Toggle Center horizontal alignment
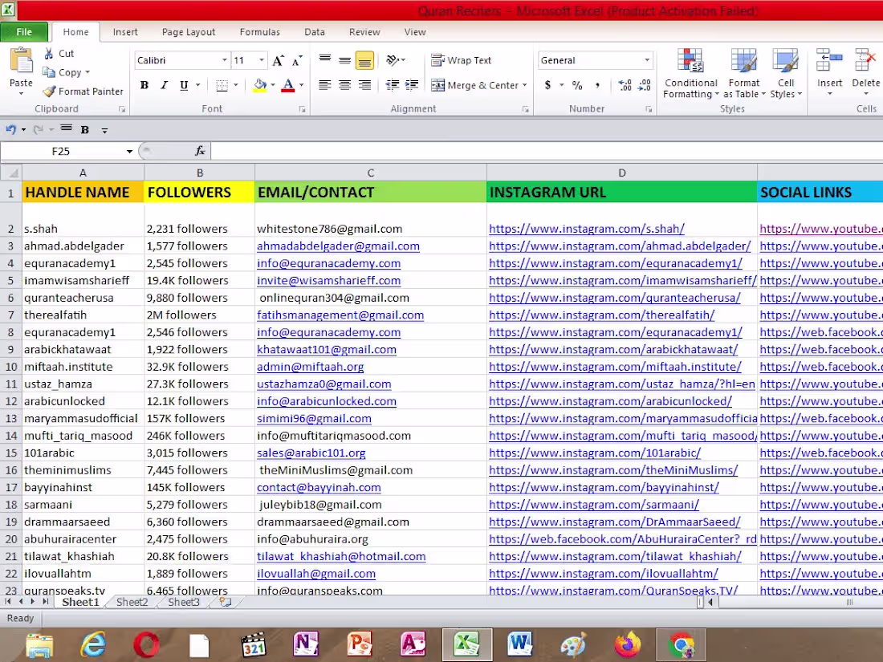 coord(344,85)
